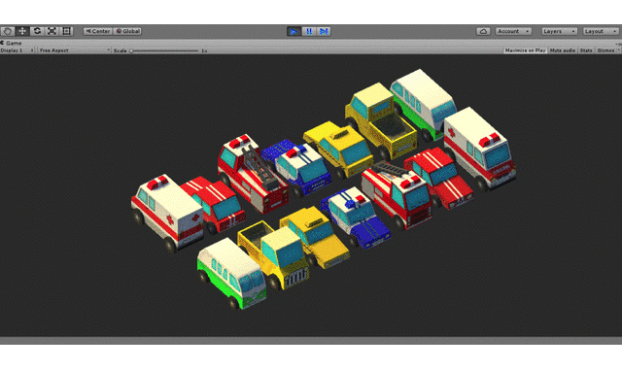Screen dimensions: 622x369
Task: Open the Display 1 dropdown
Action: (17, 50)
